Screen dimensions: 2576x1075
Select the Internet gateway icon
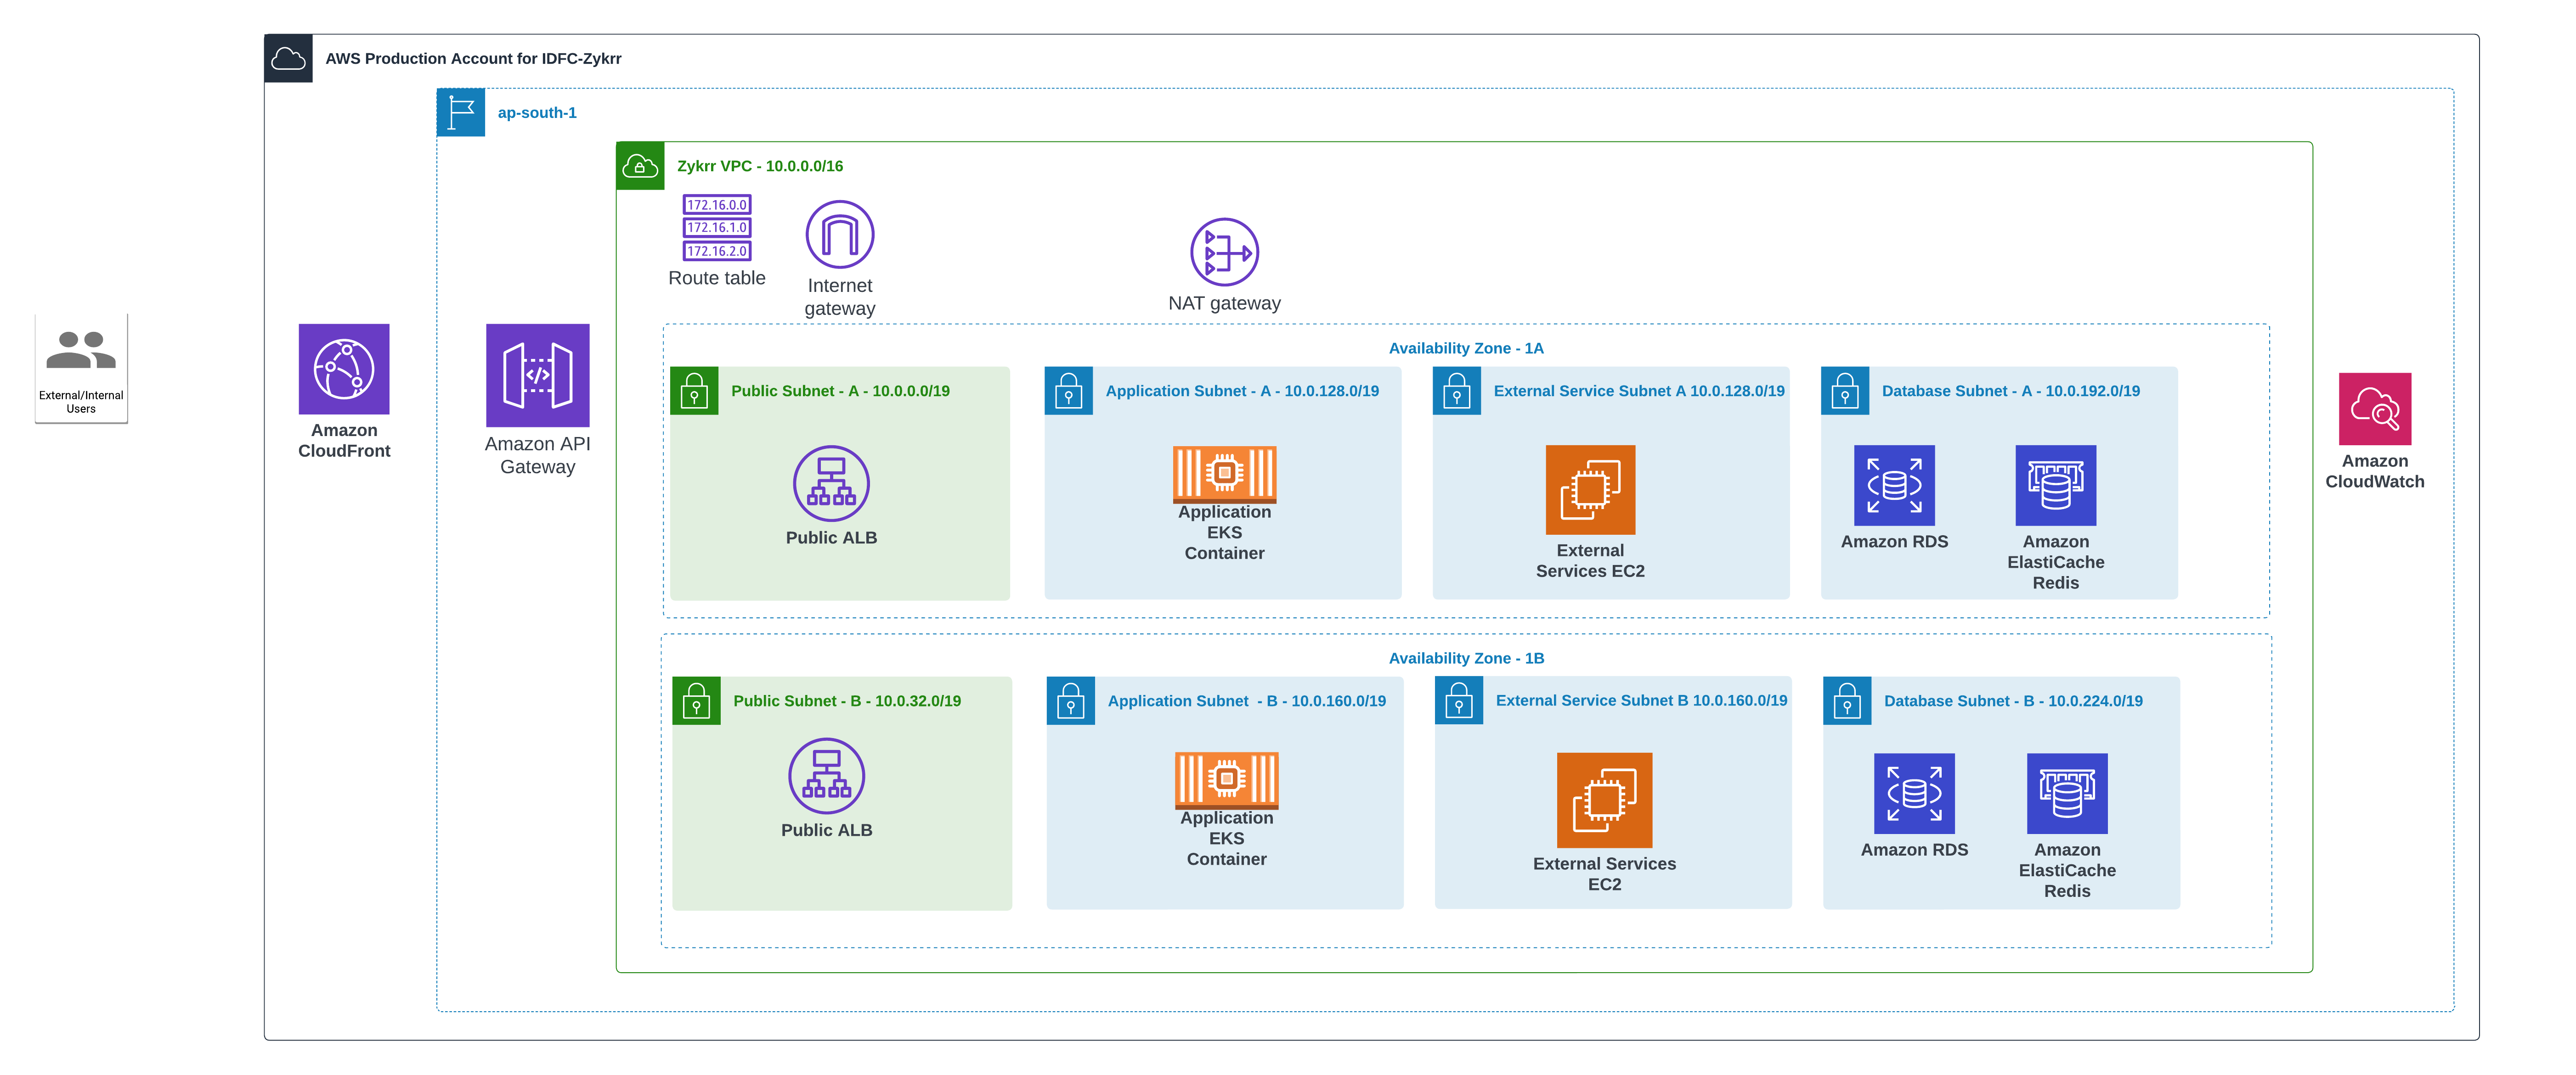[840, 234]
